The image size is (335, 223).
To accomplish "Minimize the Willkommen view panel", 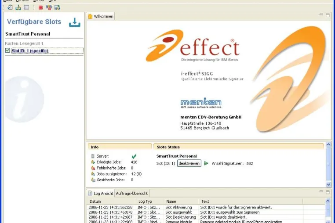I will (x=321, y=14).
